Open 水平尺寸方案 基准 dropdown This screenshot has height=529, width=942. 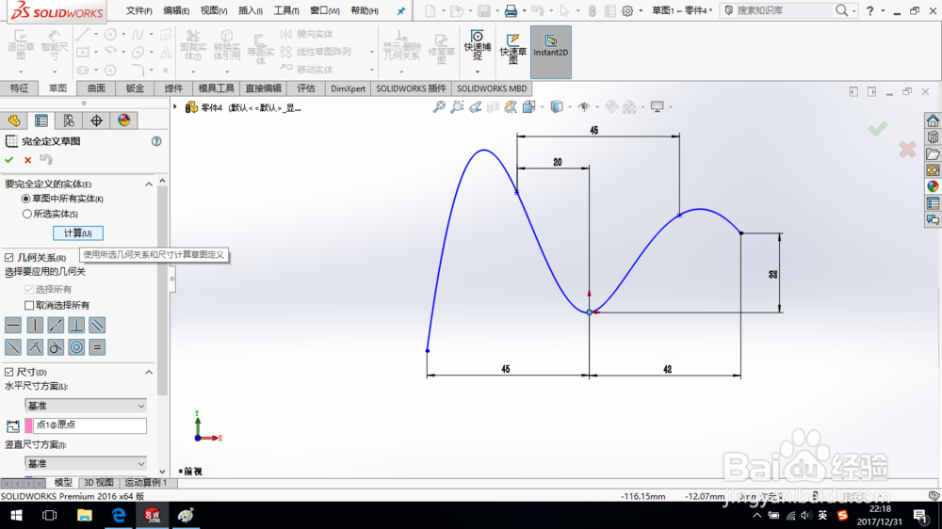86,406
